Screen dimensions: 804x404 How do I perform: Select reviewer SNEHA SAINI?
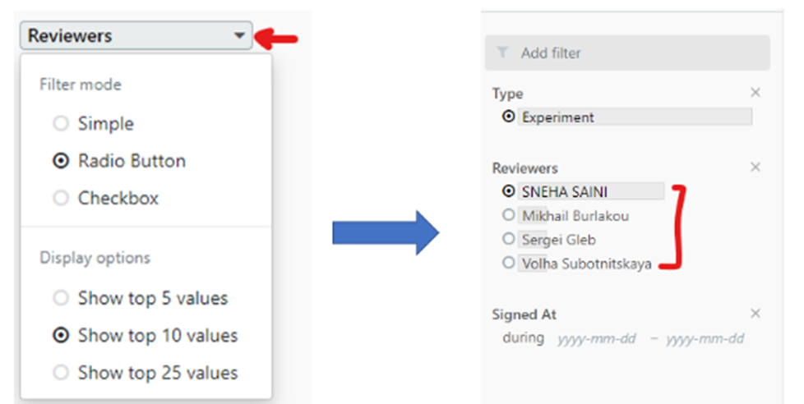pos(508,191)
